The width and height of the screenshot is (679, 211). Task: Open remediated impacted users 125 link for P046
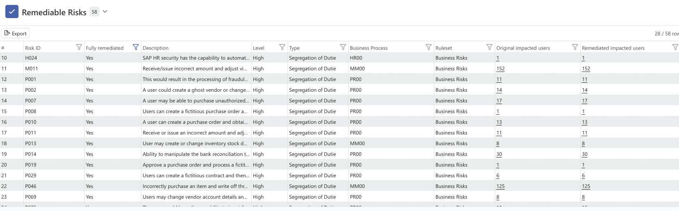pos(586,186)
